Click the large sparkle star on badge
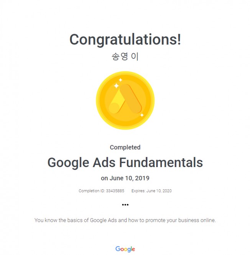The width and height of the screenshot is (250, 255). [x=116, y=86]
